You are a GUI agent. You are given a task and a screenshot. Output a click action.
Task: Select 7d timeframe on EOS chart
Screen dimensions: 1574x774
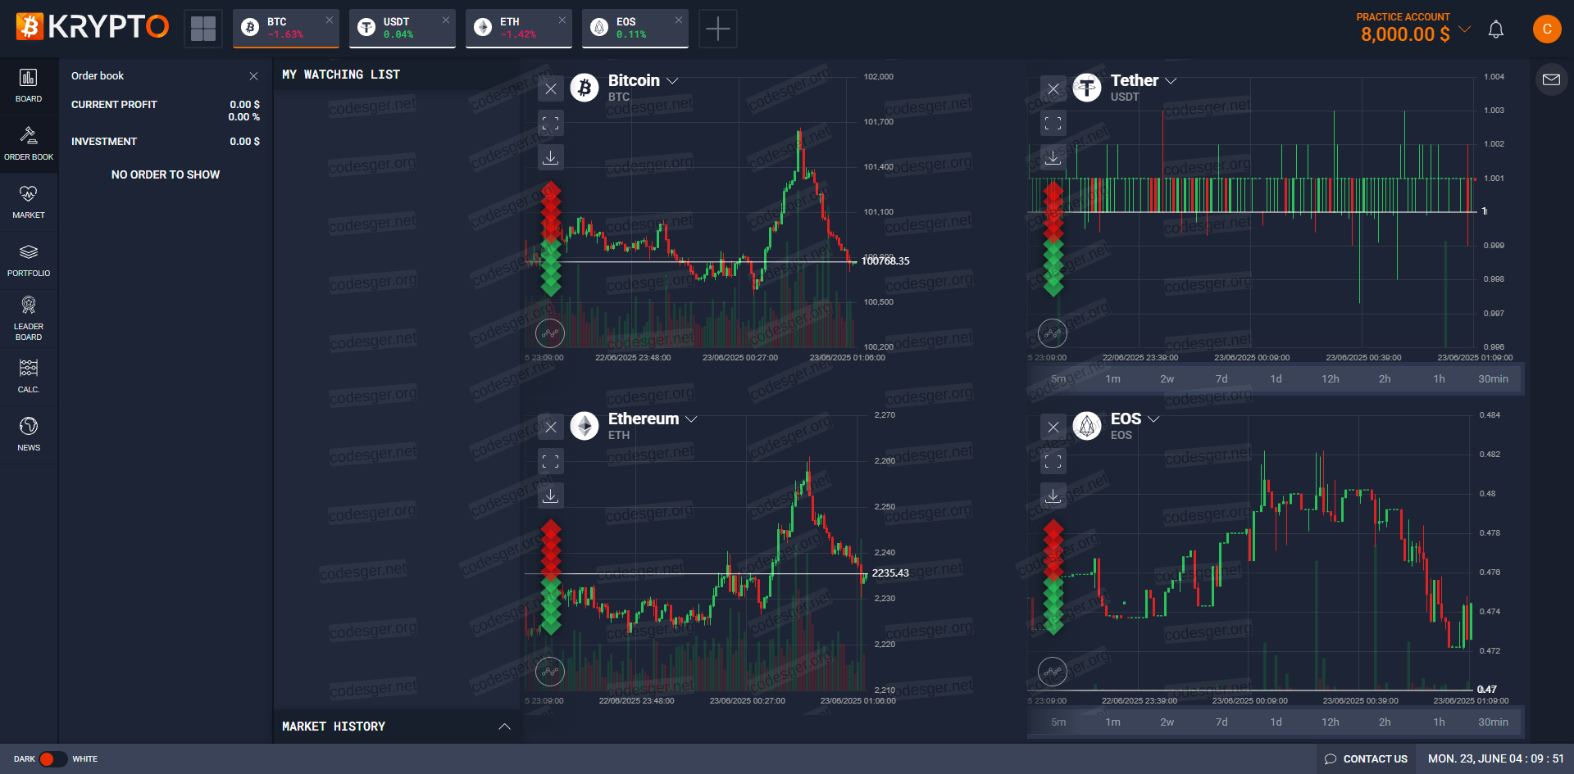click(x=1221, y=722)
